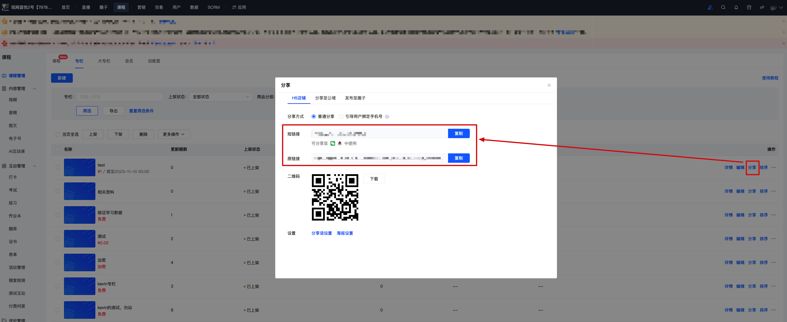Open 分享语设置 link

coord(321,233)
